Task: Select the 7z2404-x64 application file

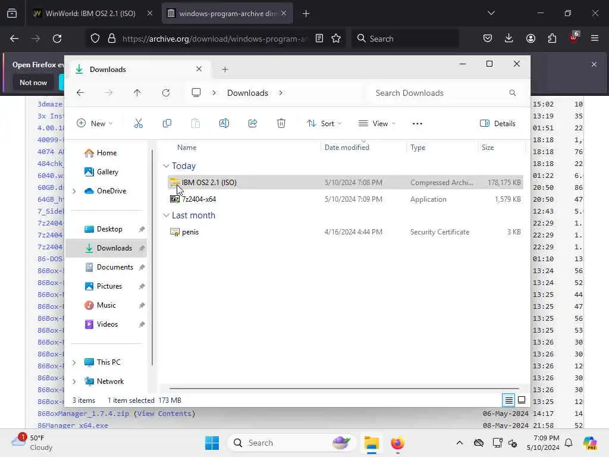Action: (346, 199)
